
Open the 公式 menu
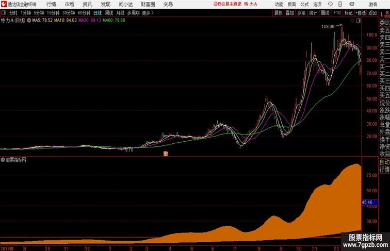tap(304, 4)
